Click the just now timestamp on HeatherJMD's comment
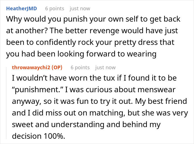 point(80,9)
